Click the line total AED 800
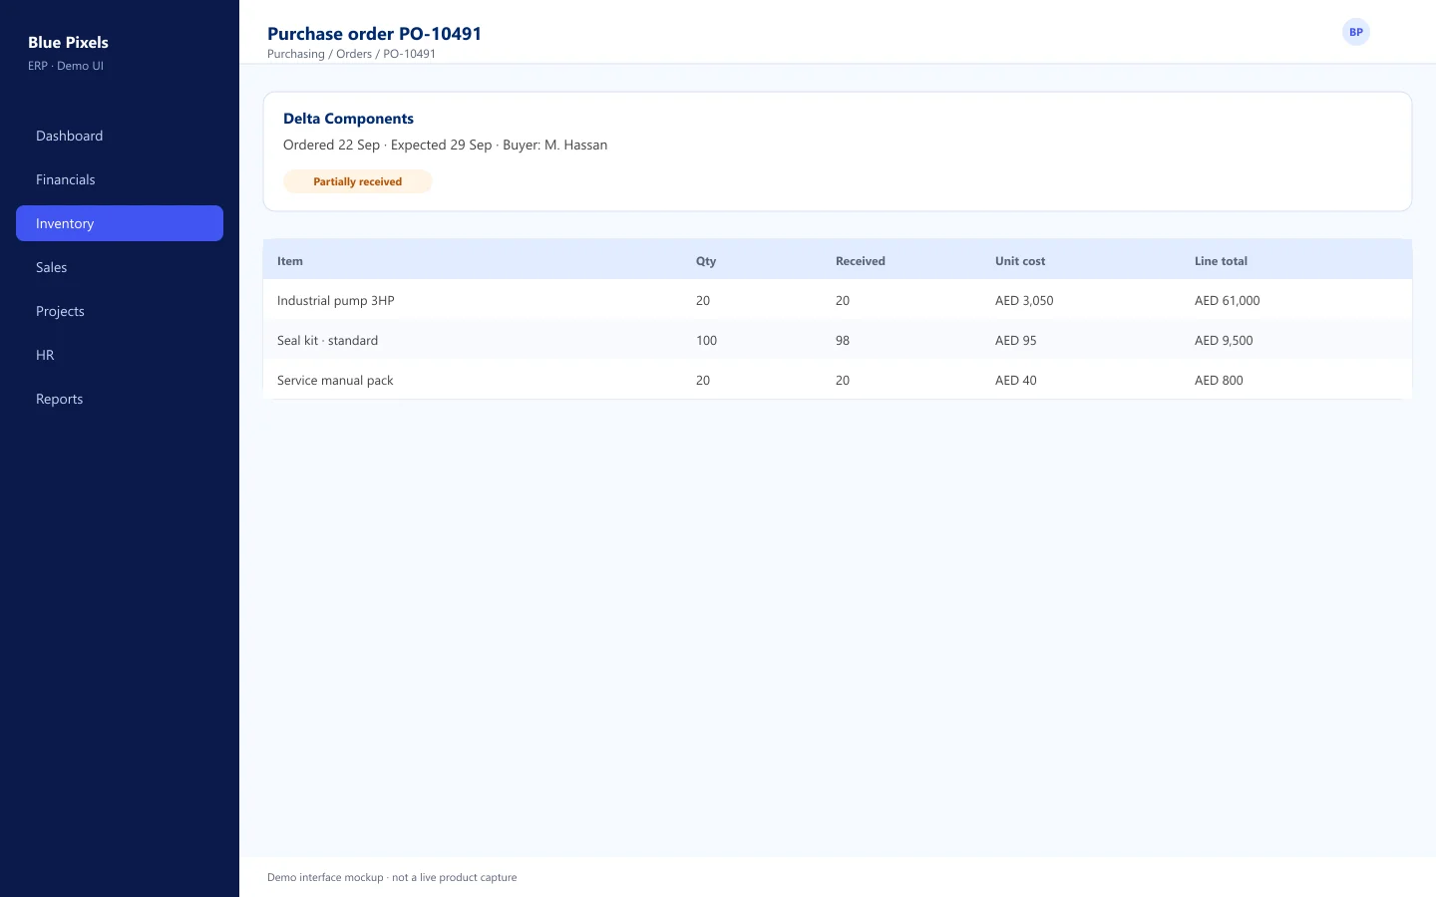Screen dimensions: 1436x897 click(1219, 380)
